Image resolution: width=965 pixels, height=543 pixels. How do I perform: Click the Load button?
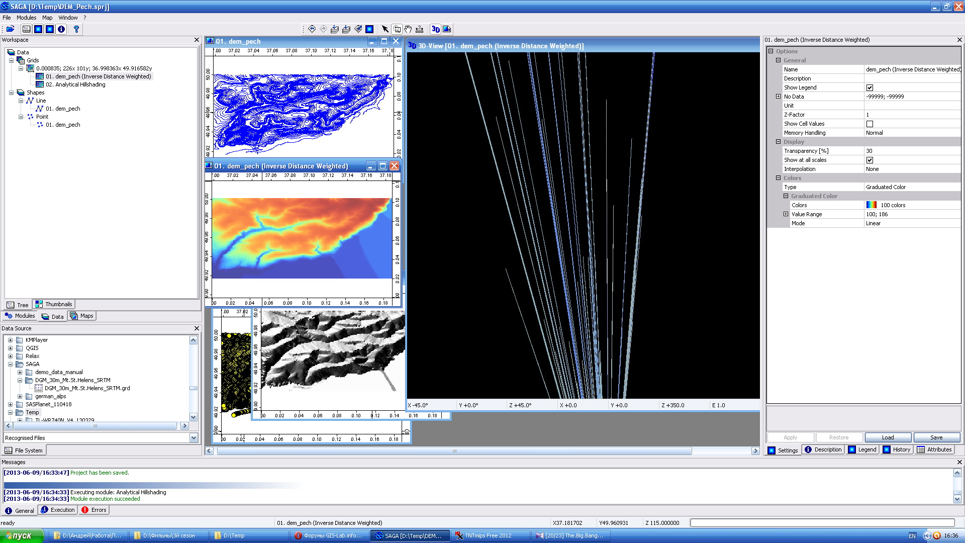(x=888, y=437)
